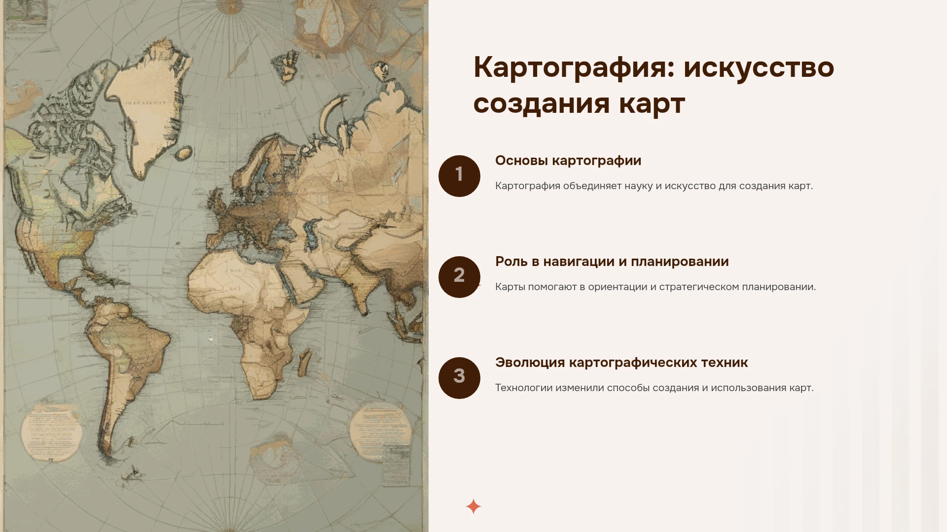Click the small island east of Greenland

tap(183, 153)
